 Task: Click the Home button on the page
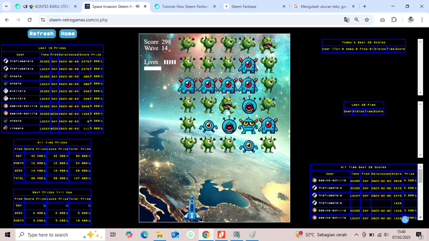coord(68,33)
